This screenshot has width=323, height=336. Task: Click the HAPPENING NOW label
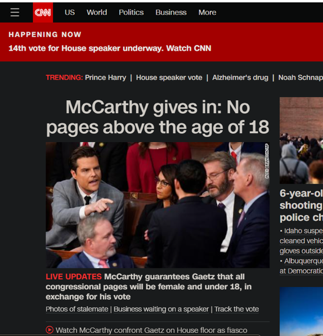(45, 34)
